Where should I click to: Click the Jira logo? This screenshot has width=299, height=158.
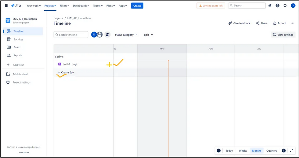click(16, 5)
